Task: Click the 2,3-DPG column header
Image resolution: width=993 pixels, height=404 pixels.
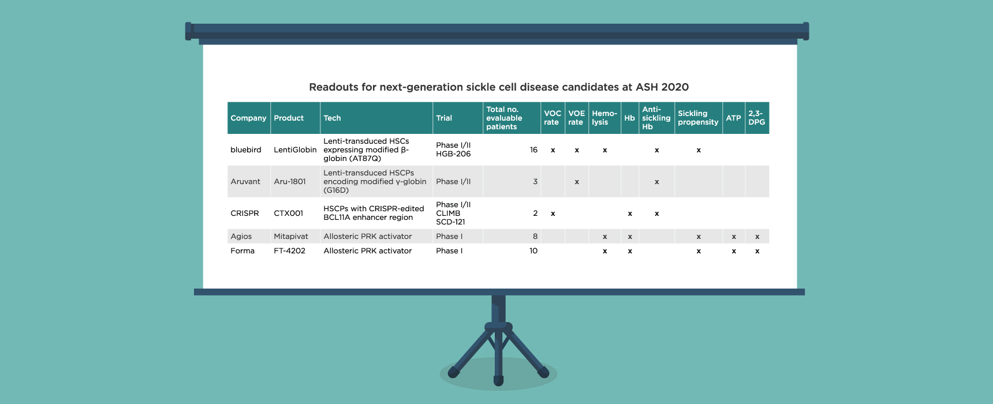Action: click(757, 118)
